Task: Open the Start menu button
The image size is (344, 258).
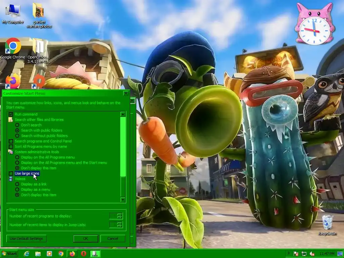Action: [x=9, y=254]
